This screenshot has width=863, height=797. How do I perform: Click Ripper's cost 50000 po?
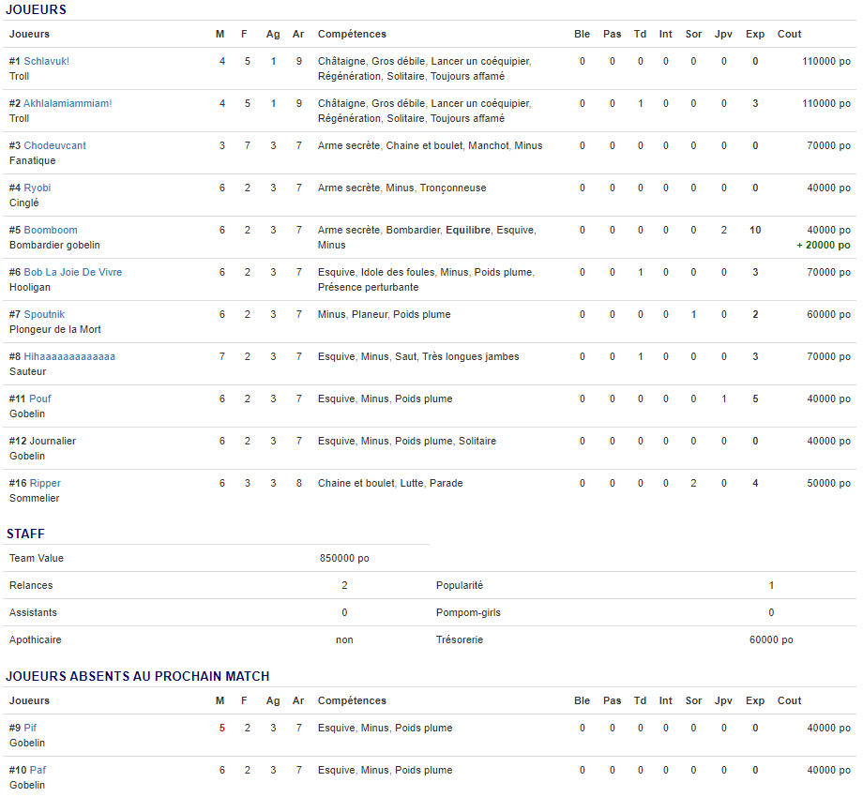829,484
